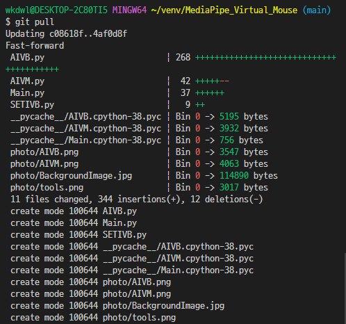Click the MINGW64 label in the prompt

[129, 10]
